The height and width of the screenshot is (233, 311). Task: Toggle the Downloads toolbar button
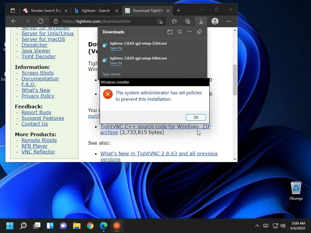pos(201,21)
